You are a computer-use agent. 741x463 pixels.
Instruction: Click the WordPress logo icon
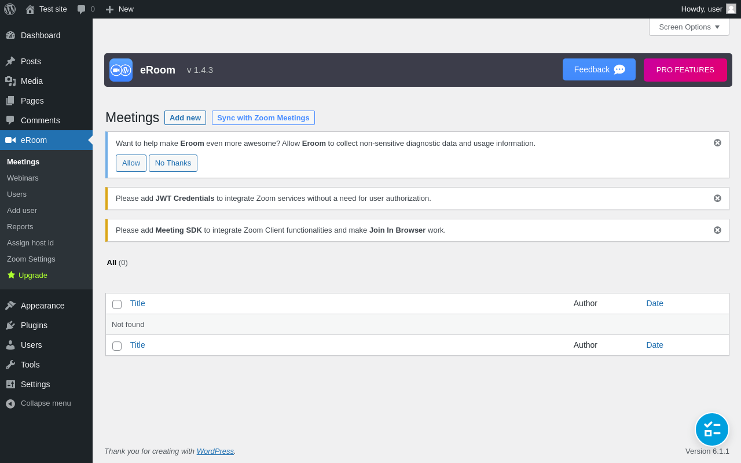pyautogui.click(x=10, y=9)
